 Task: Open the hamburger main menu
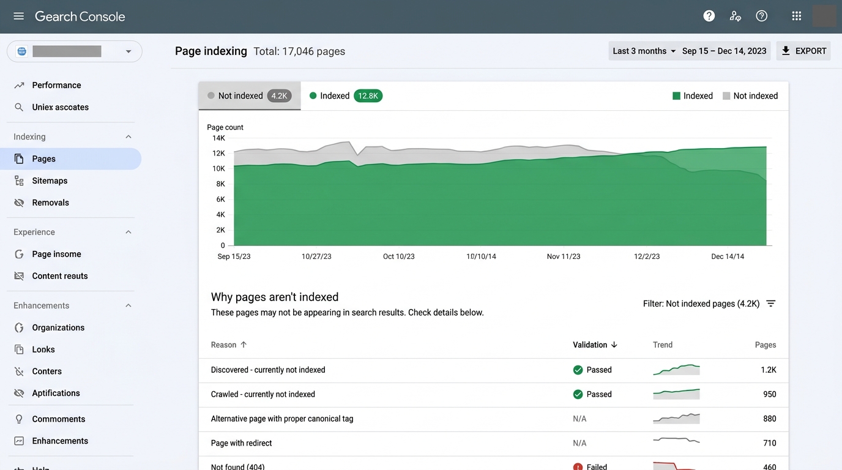pos(19,16)
